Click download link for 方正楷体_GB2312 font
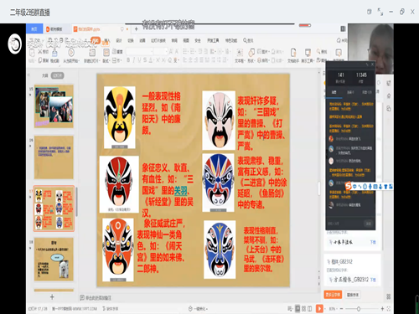 (x=373, y=280)
